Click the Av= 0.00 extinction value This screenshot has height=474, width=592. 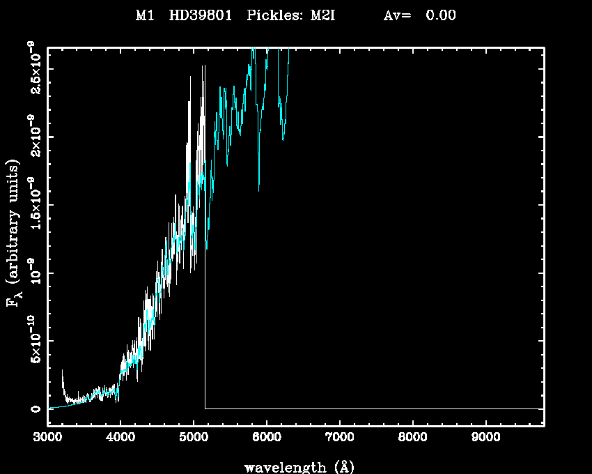(x=419, y=15)
